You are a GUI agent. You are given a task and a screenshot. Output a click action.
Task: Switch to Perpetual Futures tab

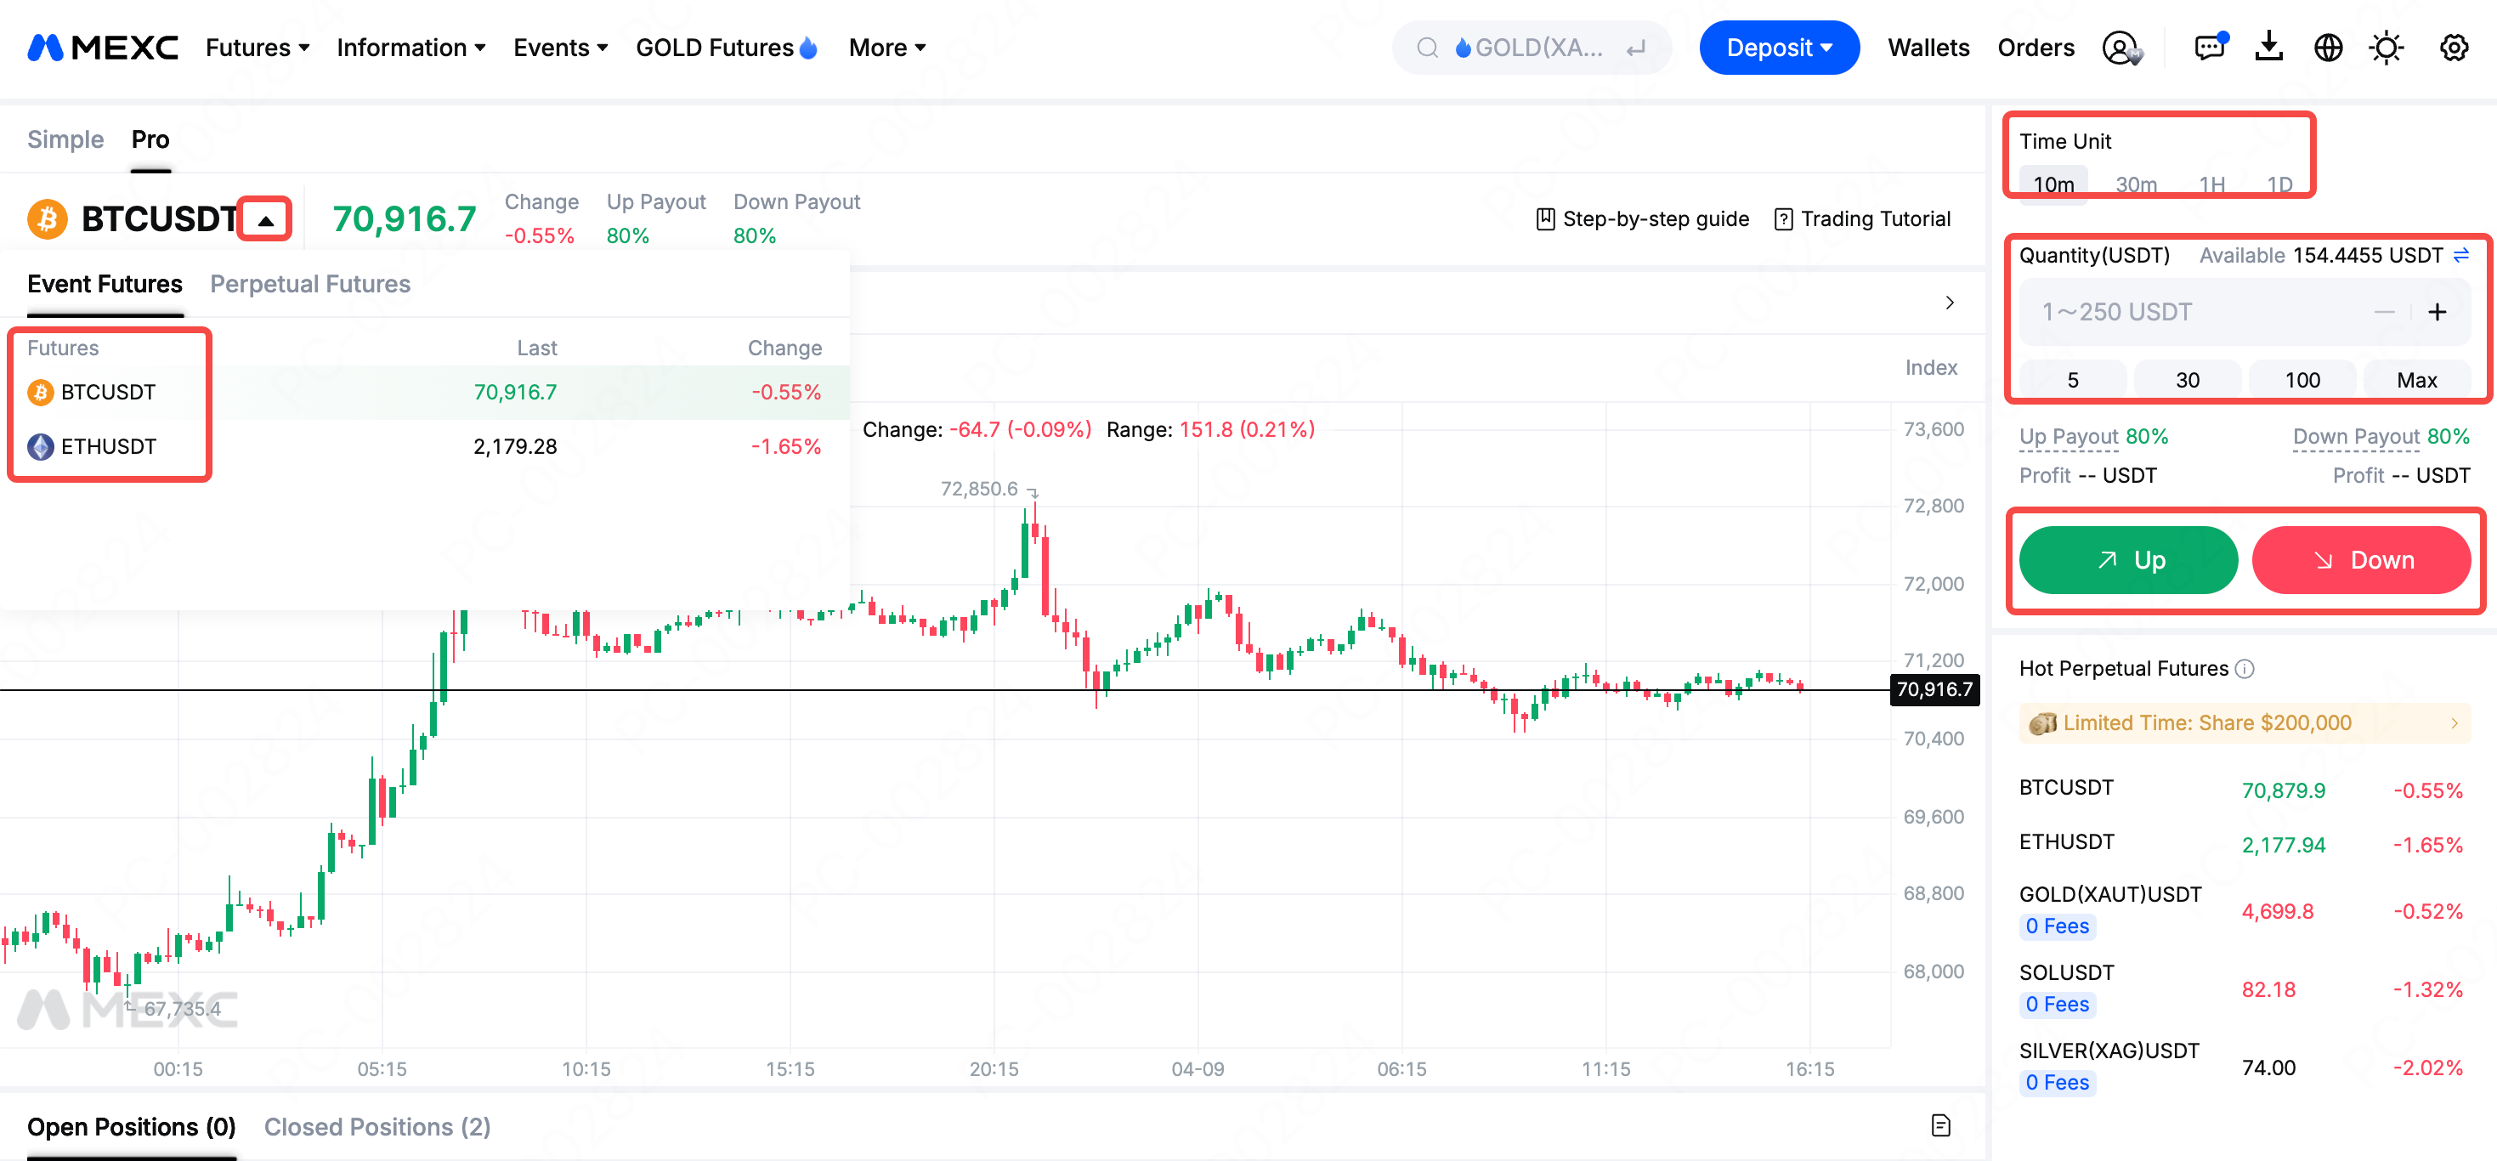coord(310,284)
